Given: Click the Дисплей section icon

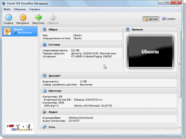Looking at the screenshot, I should [x=45, y=76].
